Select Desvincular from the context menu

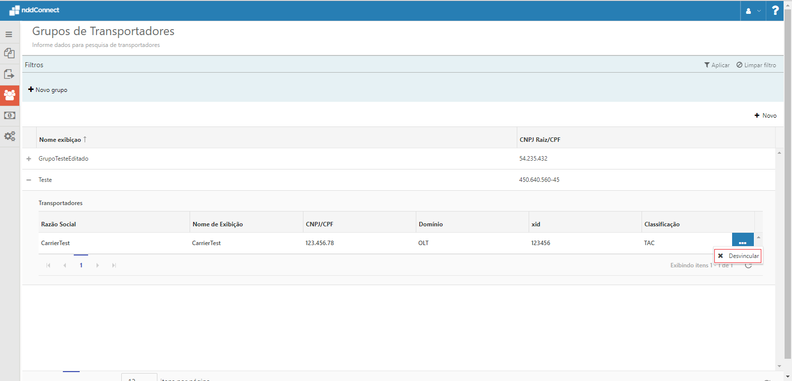click(738, 256)
